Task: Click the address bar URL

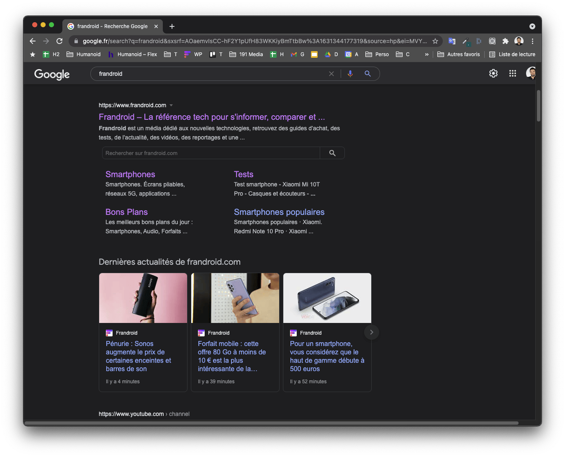Action: (254, 41)
